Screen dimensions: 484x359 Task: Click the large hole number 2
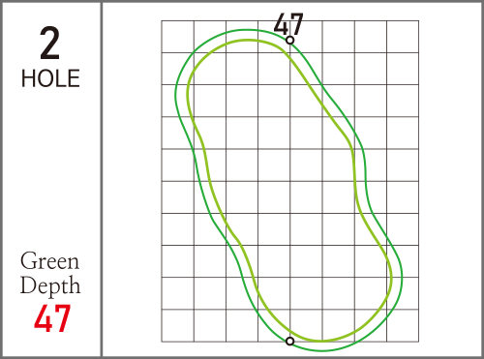(x=49, y=44)
